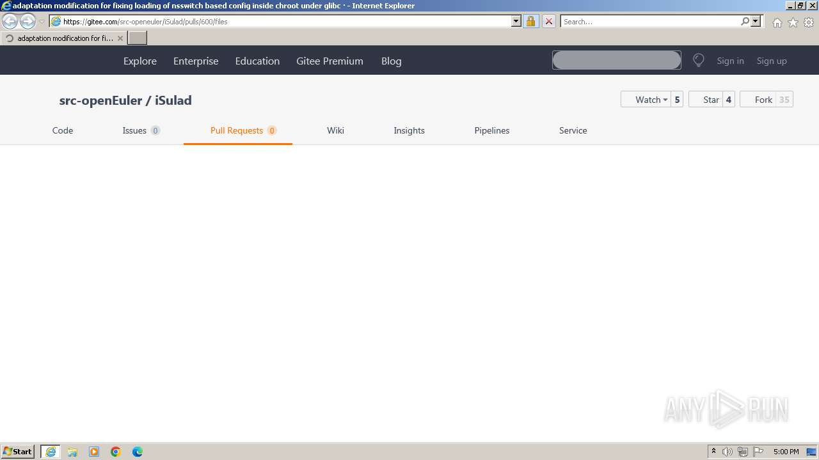Screen dimensions: 819x460
Task: Open the Enterprise link
Action: point(196,61)
